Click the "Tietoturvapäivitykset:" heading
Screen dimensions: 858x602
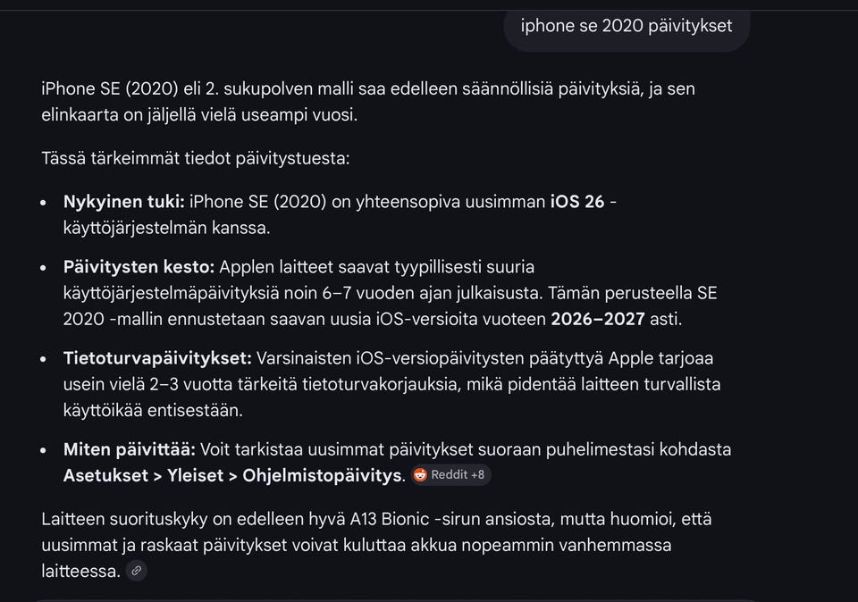(157, 358)
